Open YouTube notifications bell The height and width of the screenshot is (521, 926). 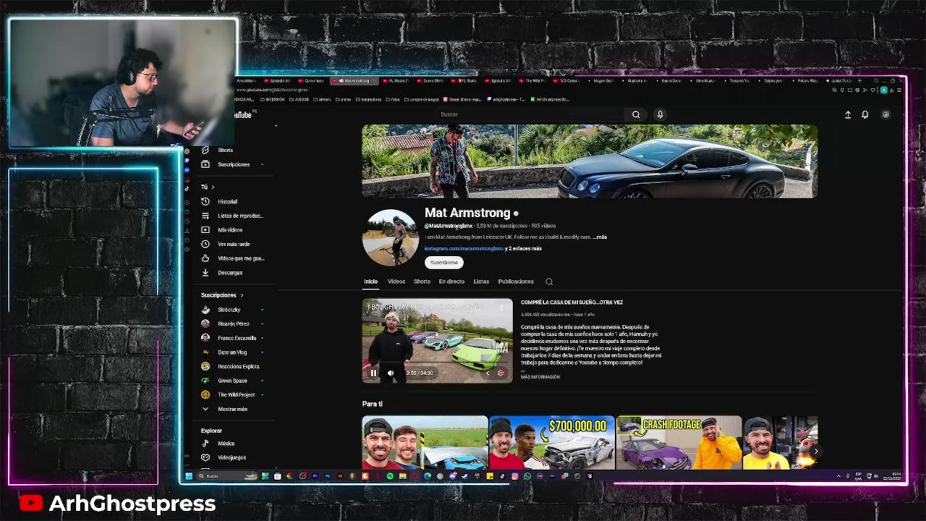click(865, 114)
